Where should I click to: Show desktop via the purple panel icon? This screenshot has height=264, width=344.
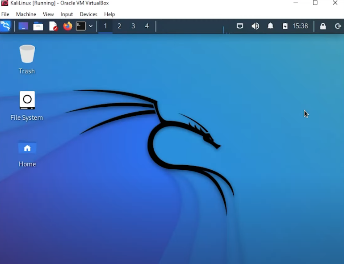click(x=23, y=26)
